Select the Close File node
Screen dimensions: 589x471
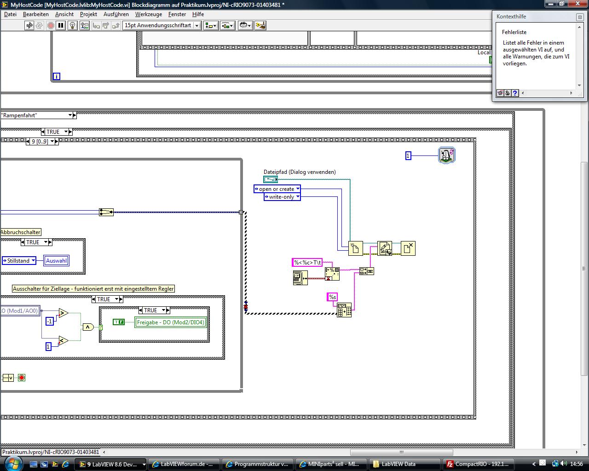tap(408, 248)
